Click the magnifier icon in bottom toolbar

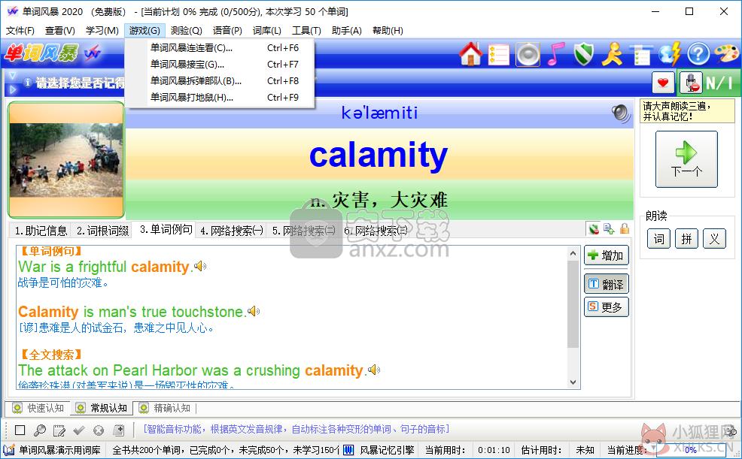(40, 430)
